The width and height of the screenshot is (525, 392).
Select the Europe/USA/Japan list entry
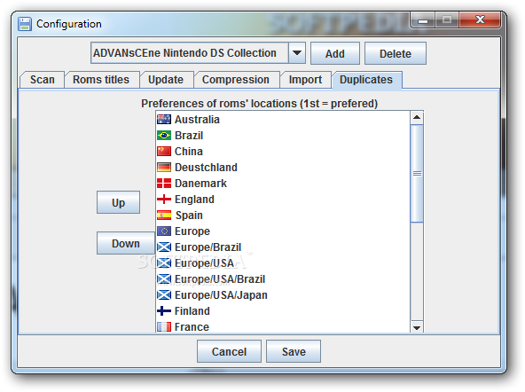point(283,295)
